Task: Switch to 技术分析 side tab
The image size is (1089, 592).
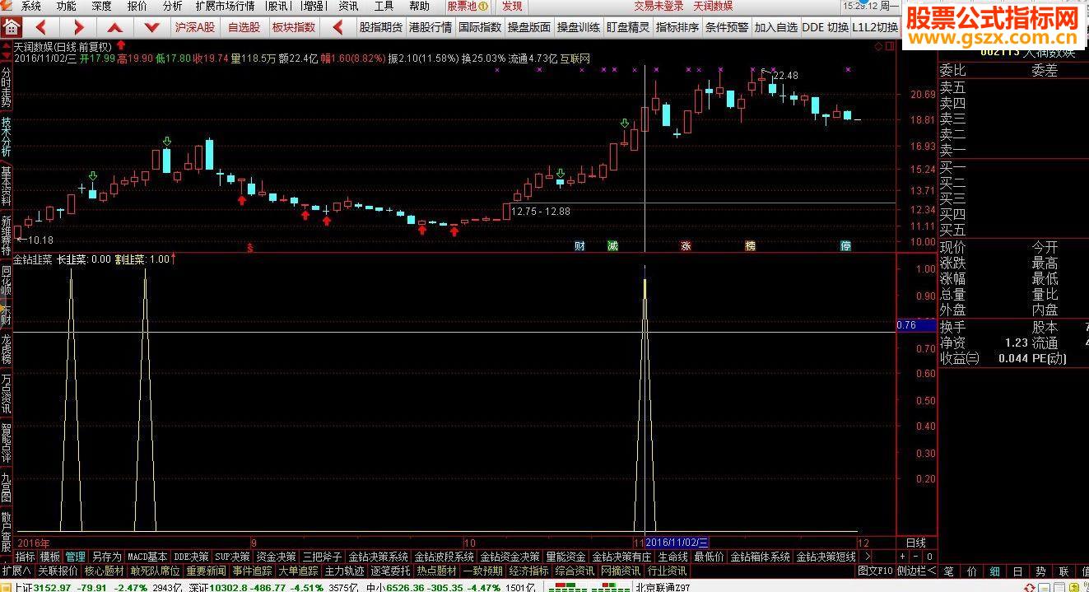Action: point(6,137)
